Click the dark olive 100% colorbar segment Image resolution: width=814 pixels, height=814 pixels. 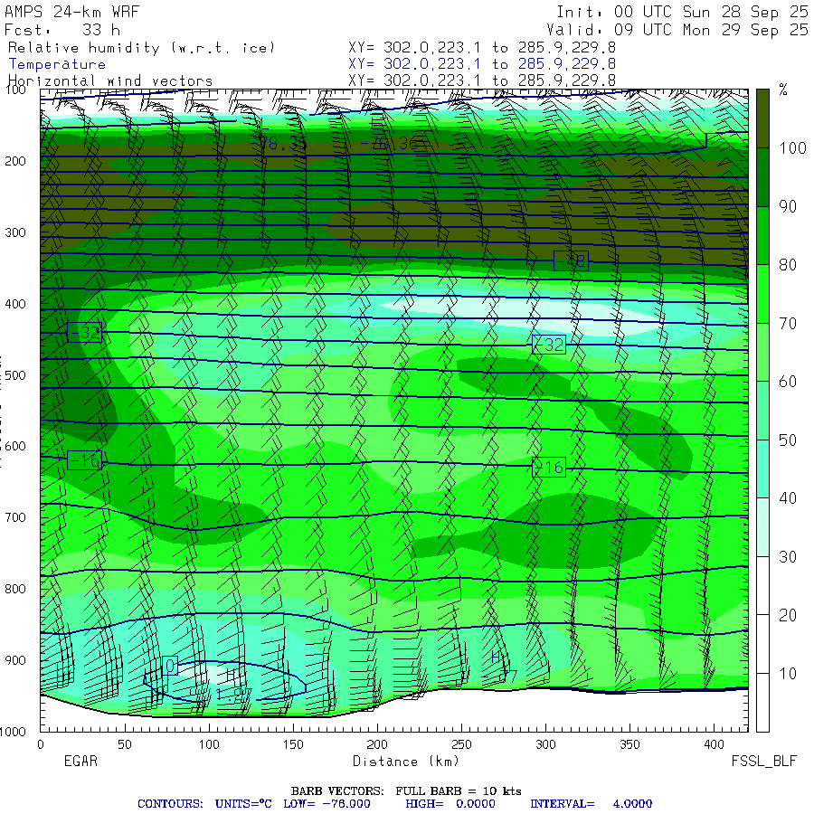coord(762,118)
